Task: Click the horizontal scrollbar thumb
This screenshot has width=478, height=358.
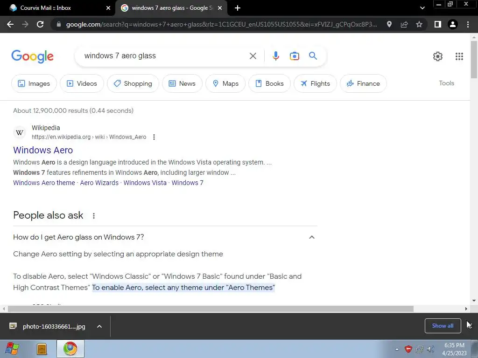Action: pyautogui.click(x=211, y=309)
